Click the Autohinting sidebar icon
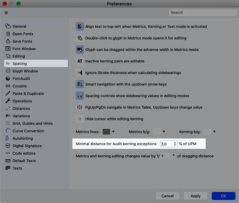Screen dimensions: 239x203 [7, 138]
